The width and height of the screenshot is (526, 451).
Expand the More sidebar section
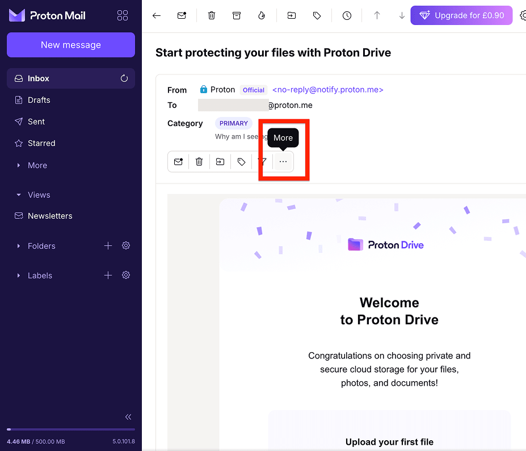click(32, 165)
